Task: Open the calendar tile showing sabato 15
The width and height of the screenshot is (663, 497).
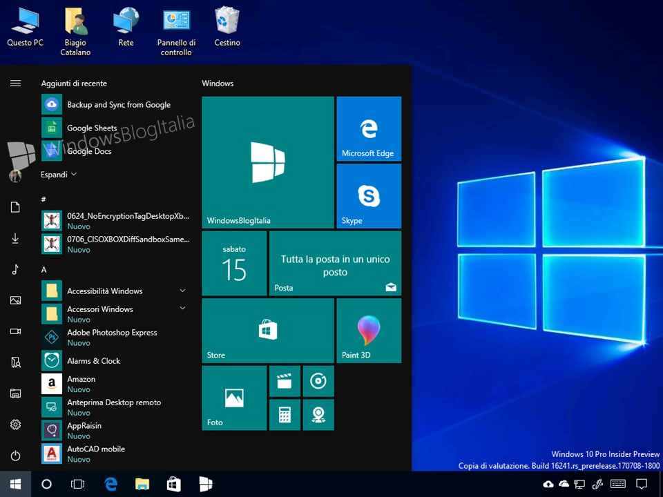Action: tap(234, 263)
